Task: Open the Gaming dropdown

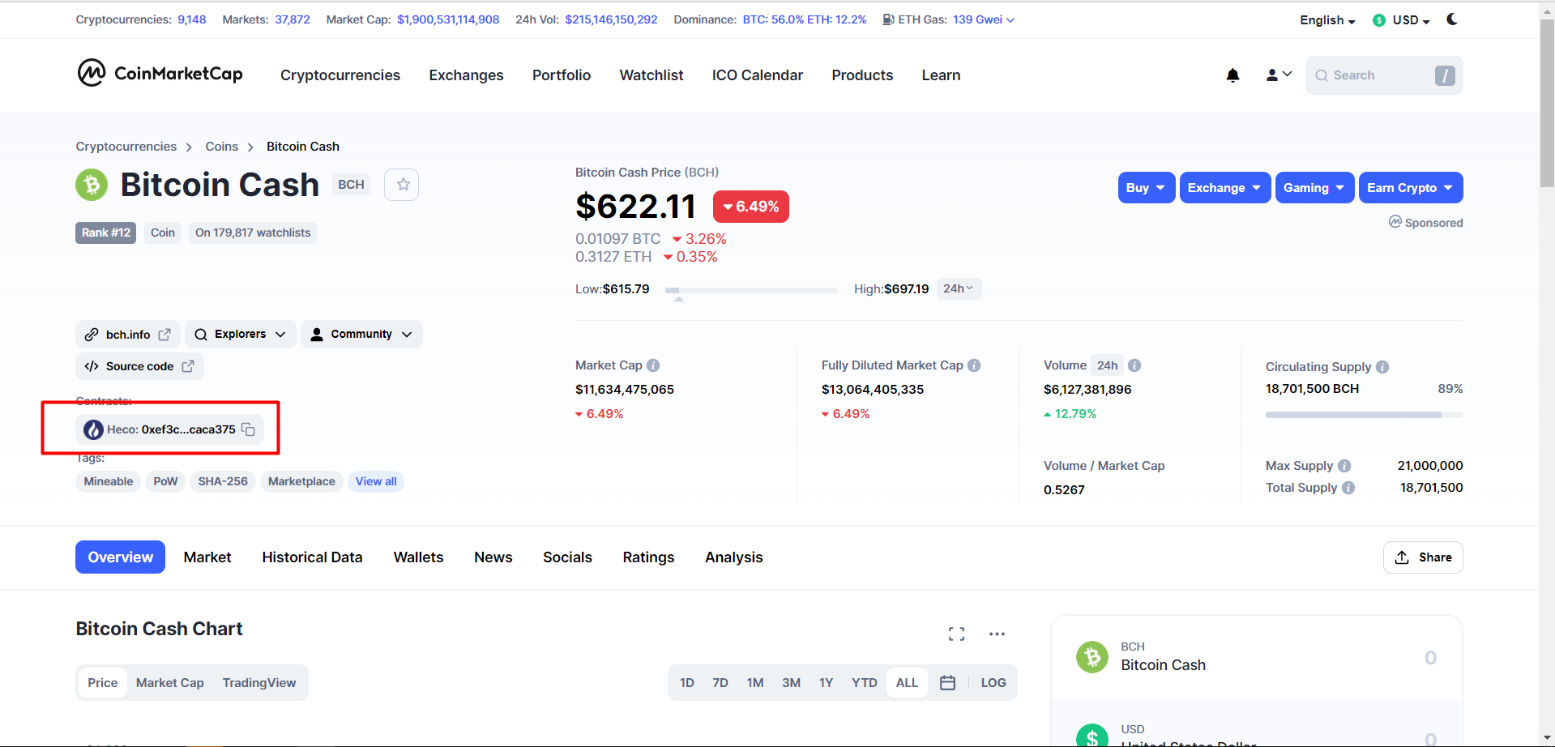Action: click(1315, 188)
